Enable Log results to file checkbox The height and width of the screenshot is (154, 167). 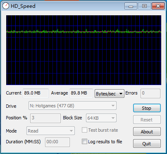click(84, 142)
